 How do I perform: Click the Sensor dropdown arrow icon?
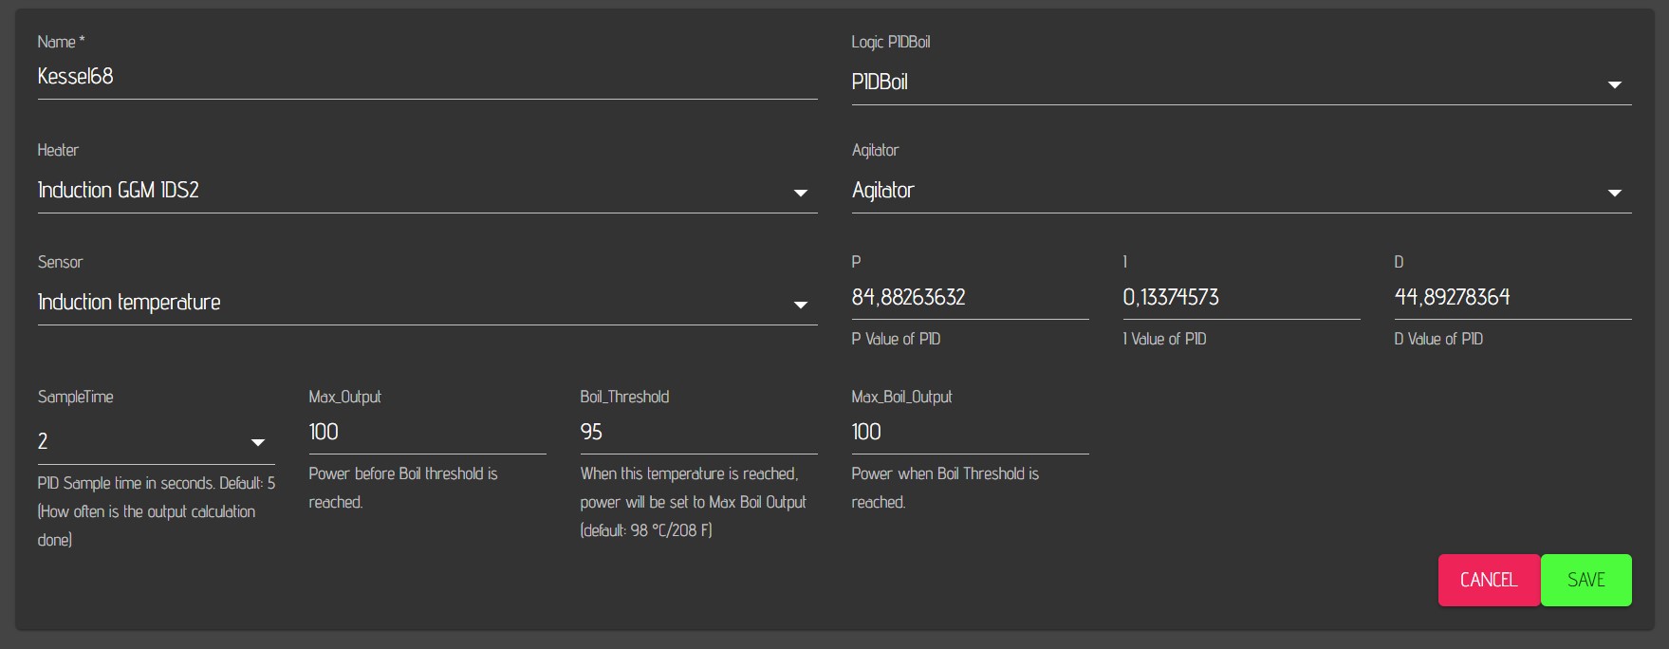800,305
